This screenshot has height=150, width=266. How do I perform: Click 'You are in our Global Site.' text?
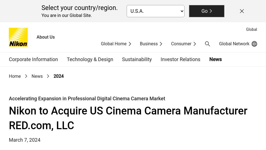tap(67, 16)
